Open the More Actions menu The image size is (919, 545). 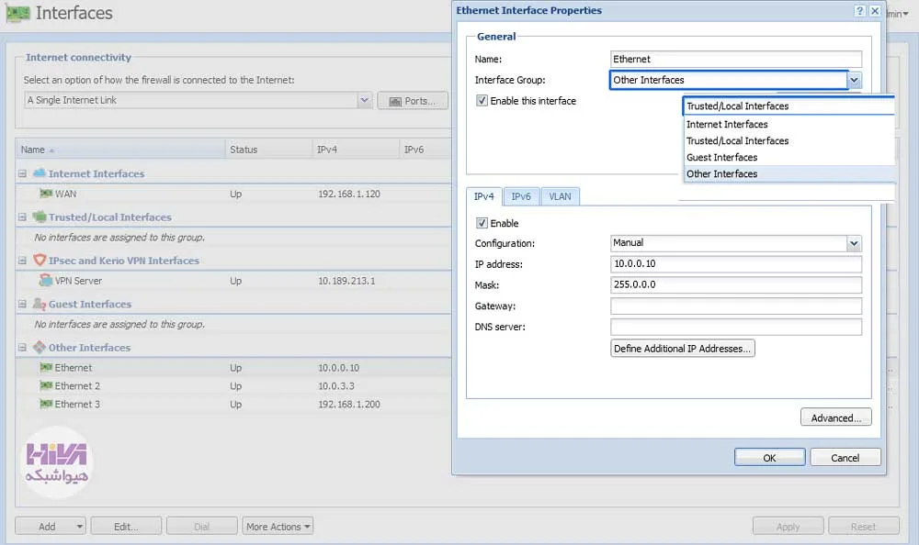(278, 527)
